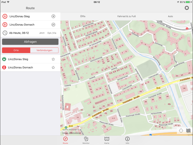Switch to the Öffis transport mode
Screen dimensions: 193x145
pos(83,16)
